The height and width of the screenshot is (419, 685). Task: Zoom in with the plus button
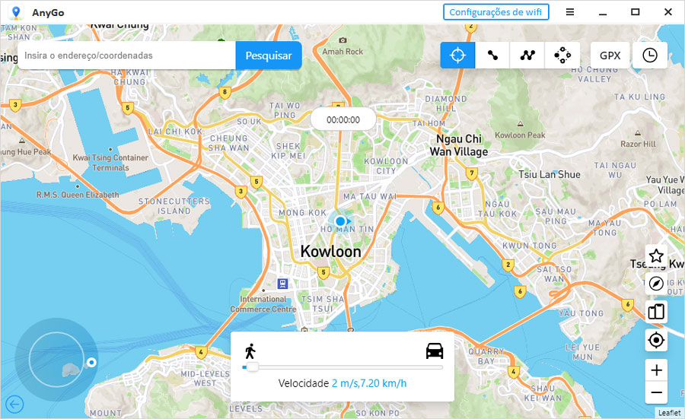click(x=656, y=370)
